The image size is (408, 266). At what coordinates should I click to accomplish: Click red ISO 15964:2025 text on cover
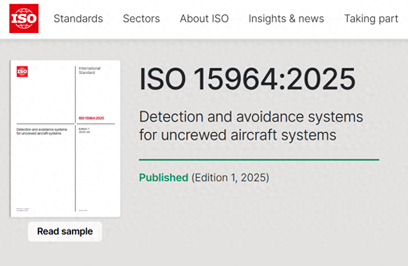(x=91, y=118)
